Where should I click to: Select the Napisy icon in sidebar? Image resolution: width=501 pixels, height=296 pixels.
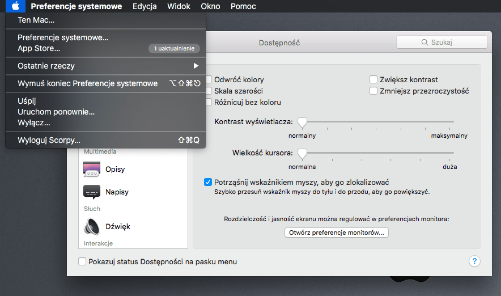(x=92, y=192)
